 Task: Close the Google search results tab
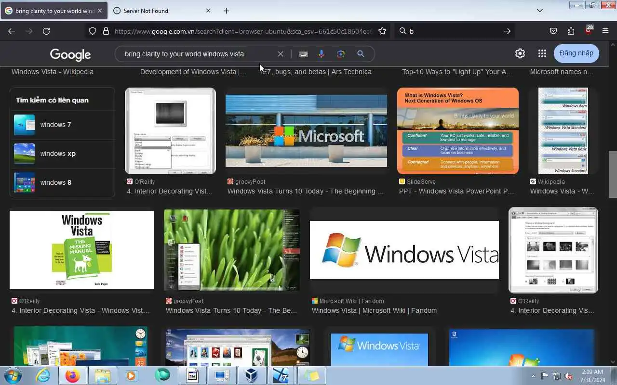(x=100, y=11)
